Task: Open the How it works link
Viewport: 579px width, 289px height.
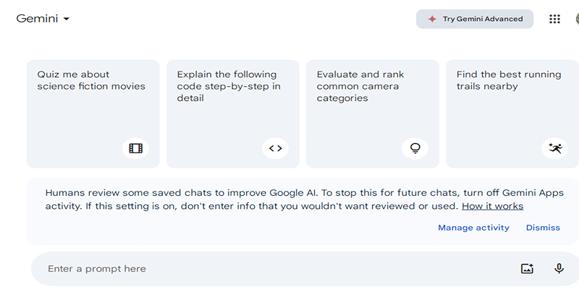Action: (x=493, y=206)
